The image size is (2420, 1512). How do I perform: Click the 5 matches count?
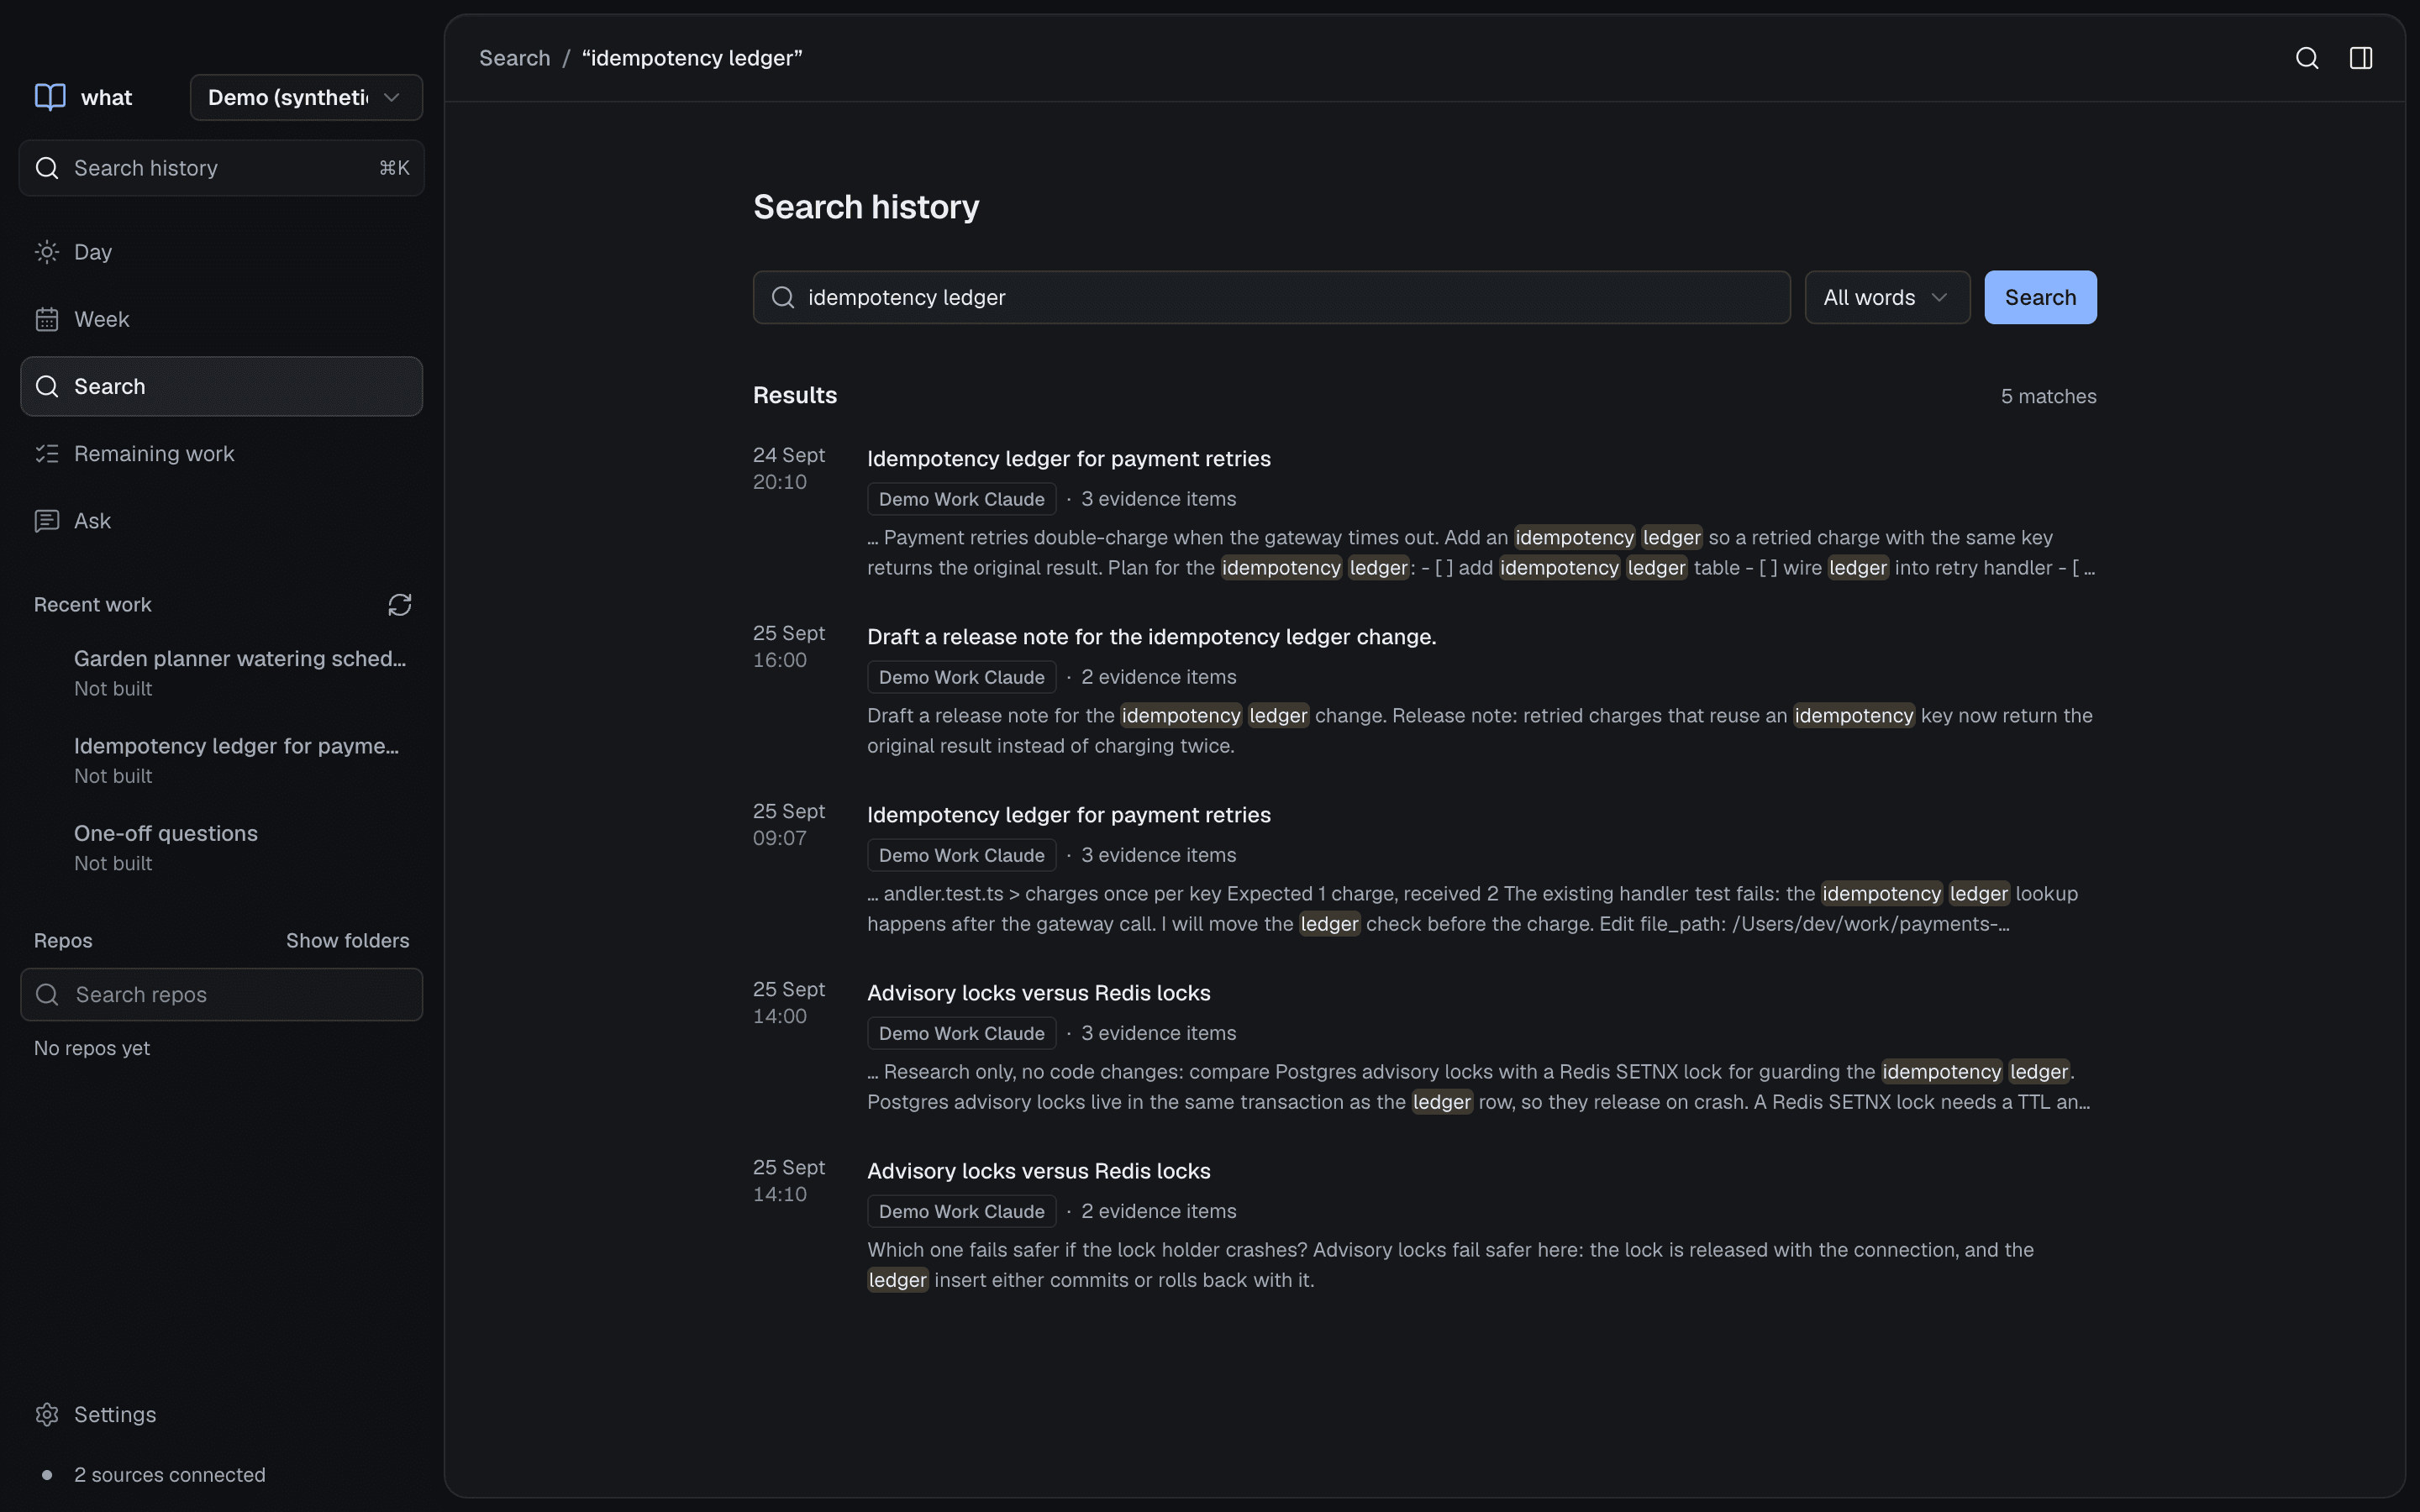tap(2048, 396)
